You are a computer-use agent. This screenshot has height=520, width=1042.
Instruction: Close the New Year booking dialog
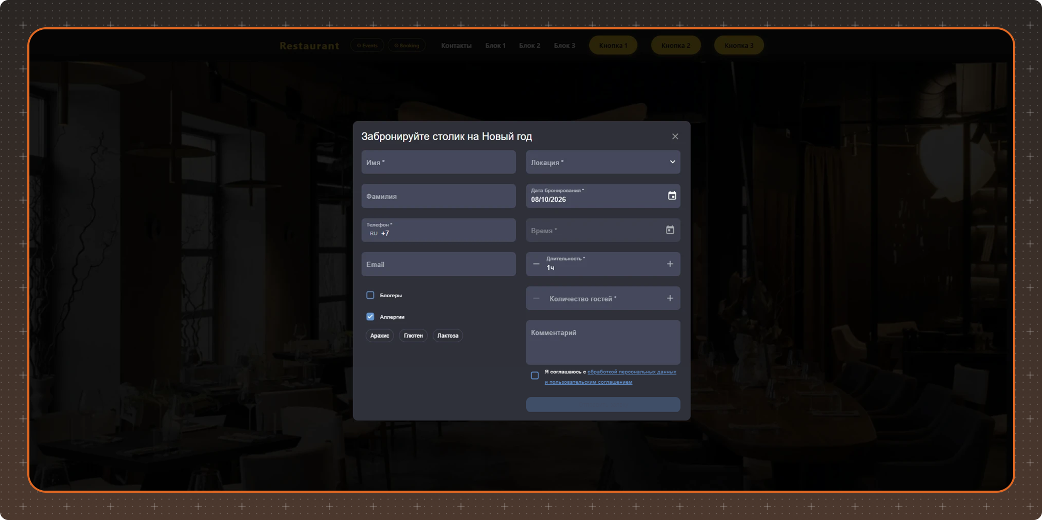(675, 136)
